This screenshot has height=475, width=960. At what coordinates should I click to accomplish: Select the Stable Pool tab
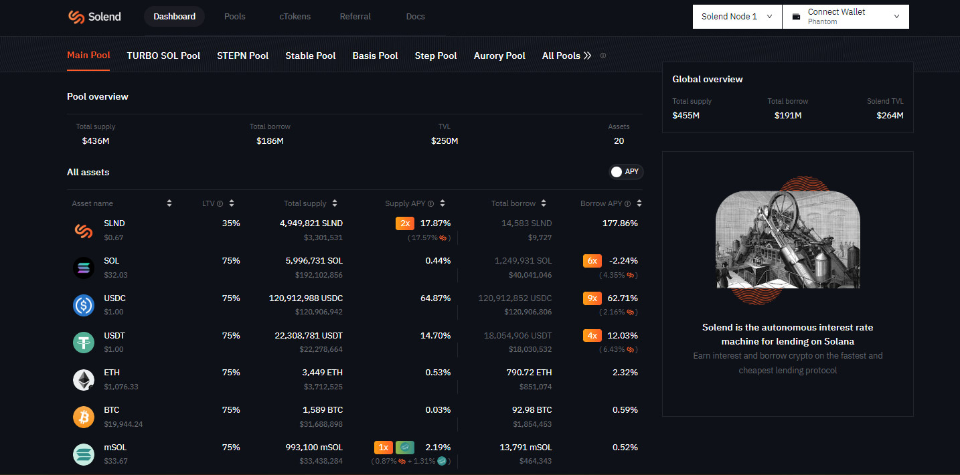click(311, 56)
